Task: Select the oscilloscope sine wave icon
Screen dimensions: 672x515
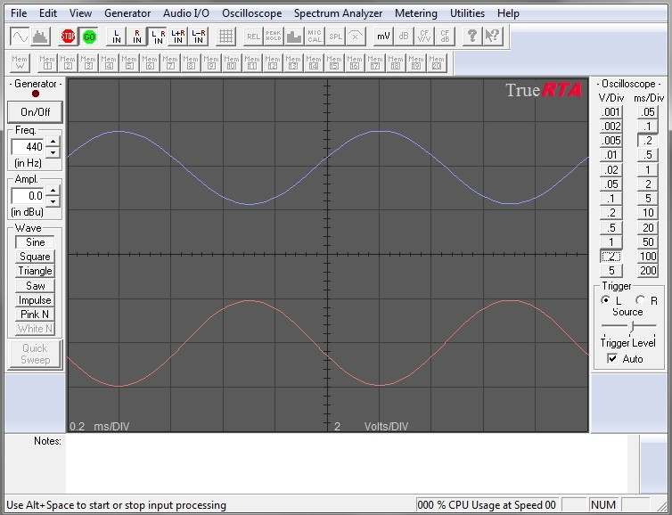Action: click(x=20, y=37)
